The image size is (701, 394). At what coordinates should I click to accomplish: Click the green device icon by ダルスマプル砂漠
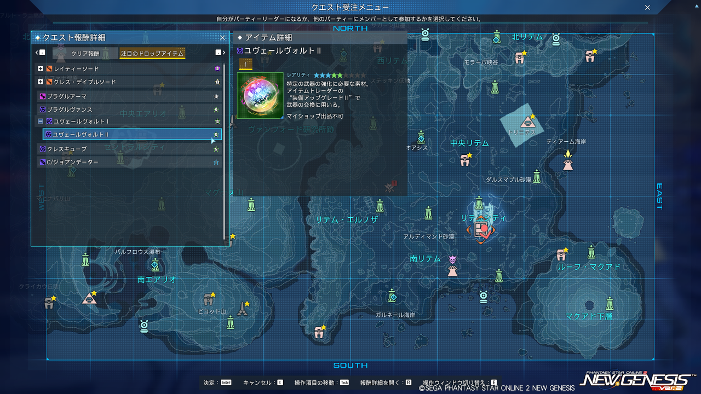coord(537,176)
